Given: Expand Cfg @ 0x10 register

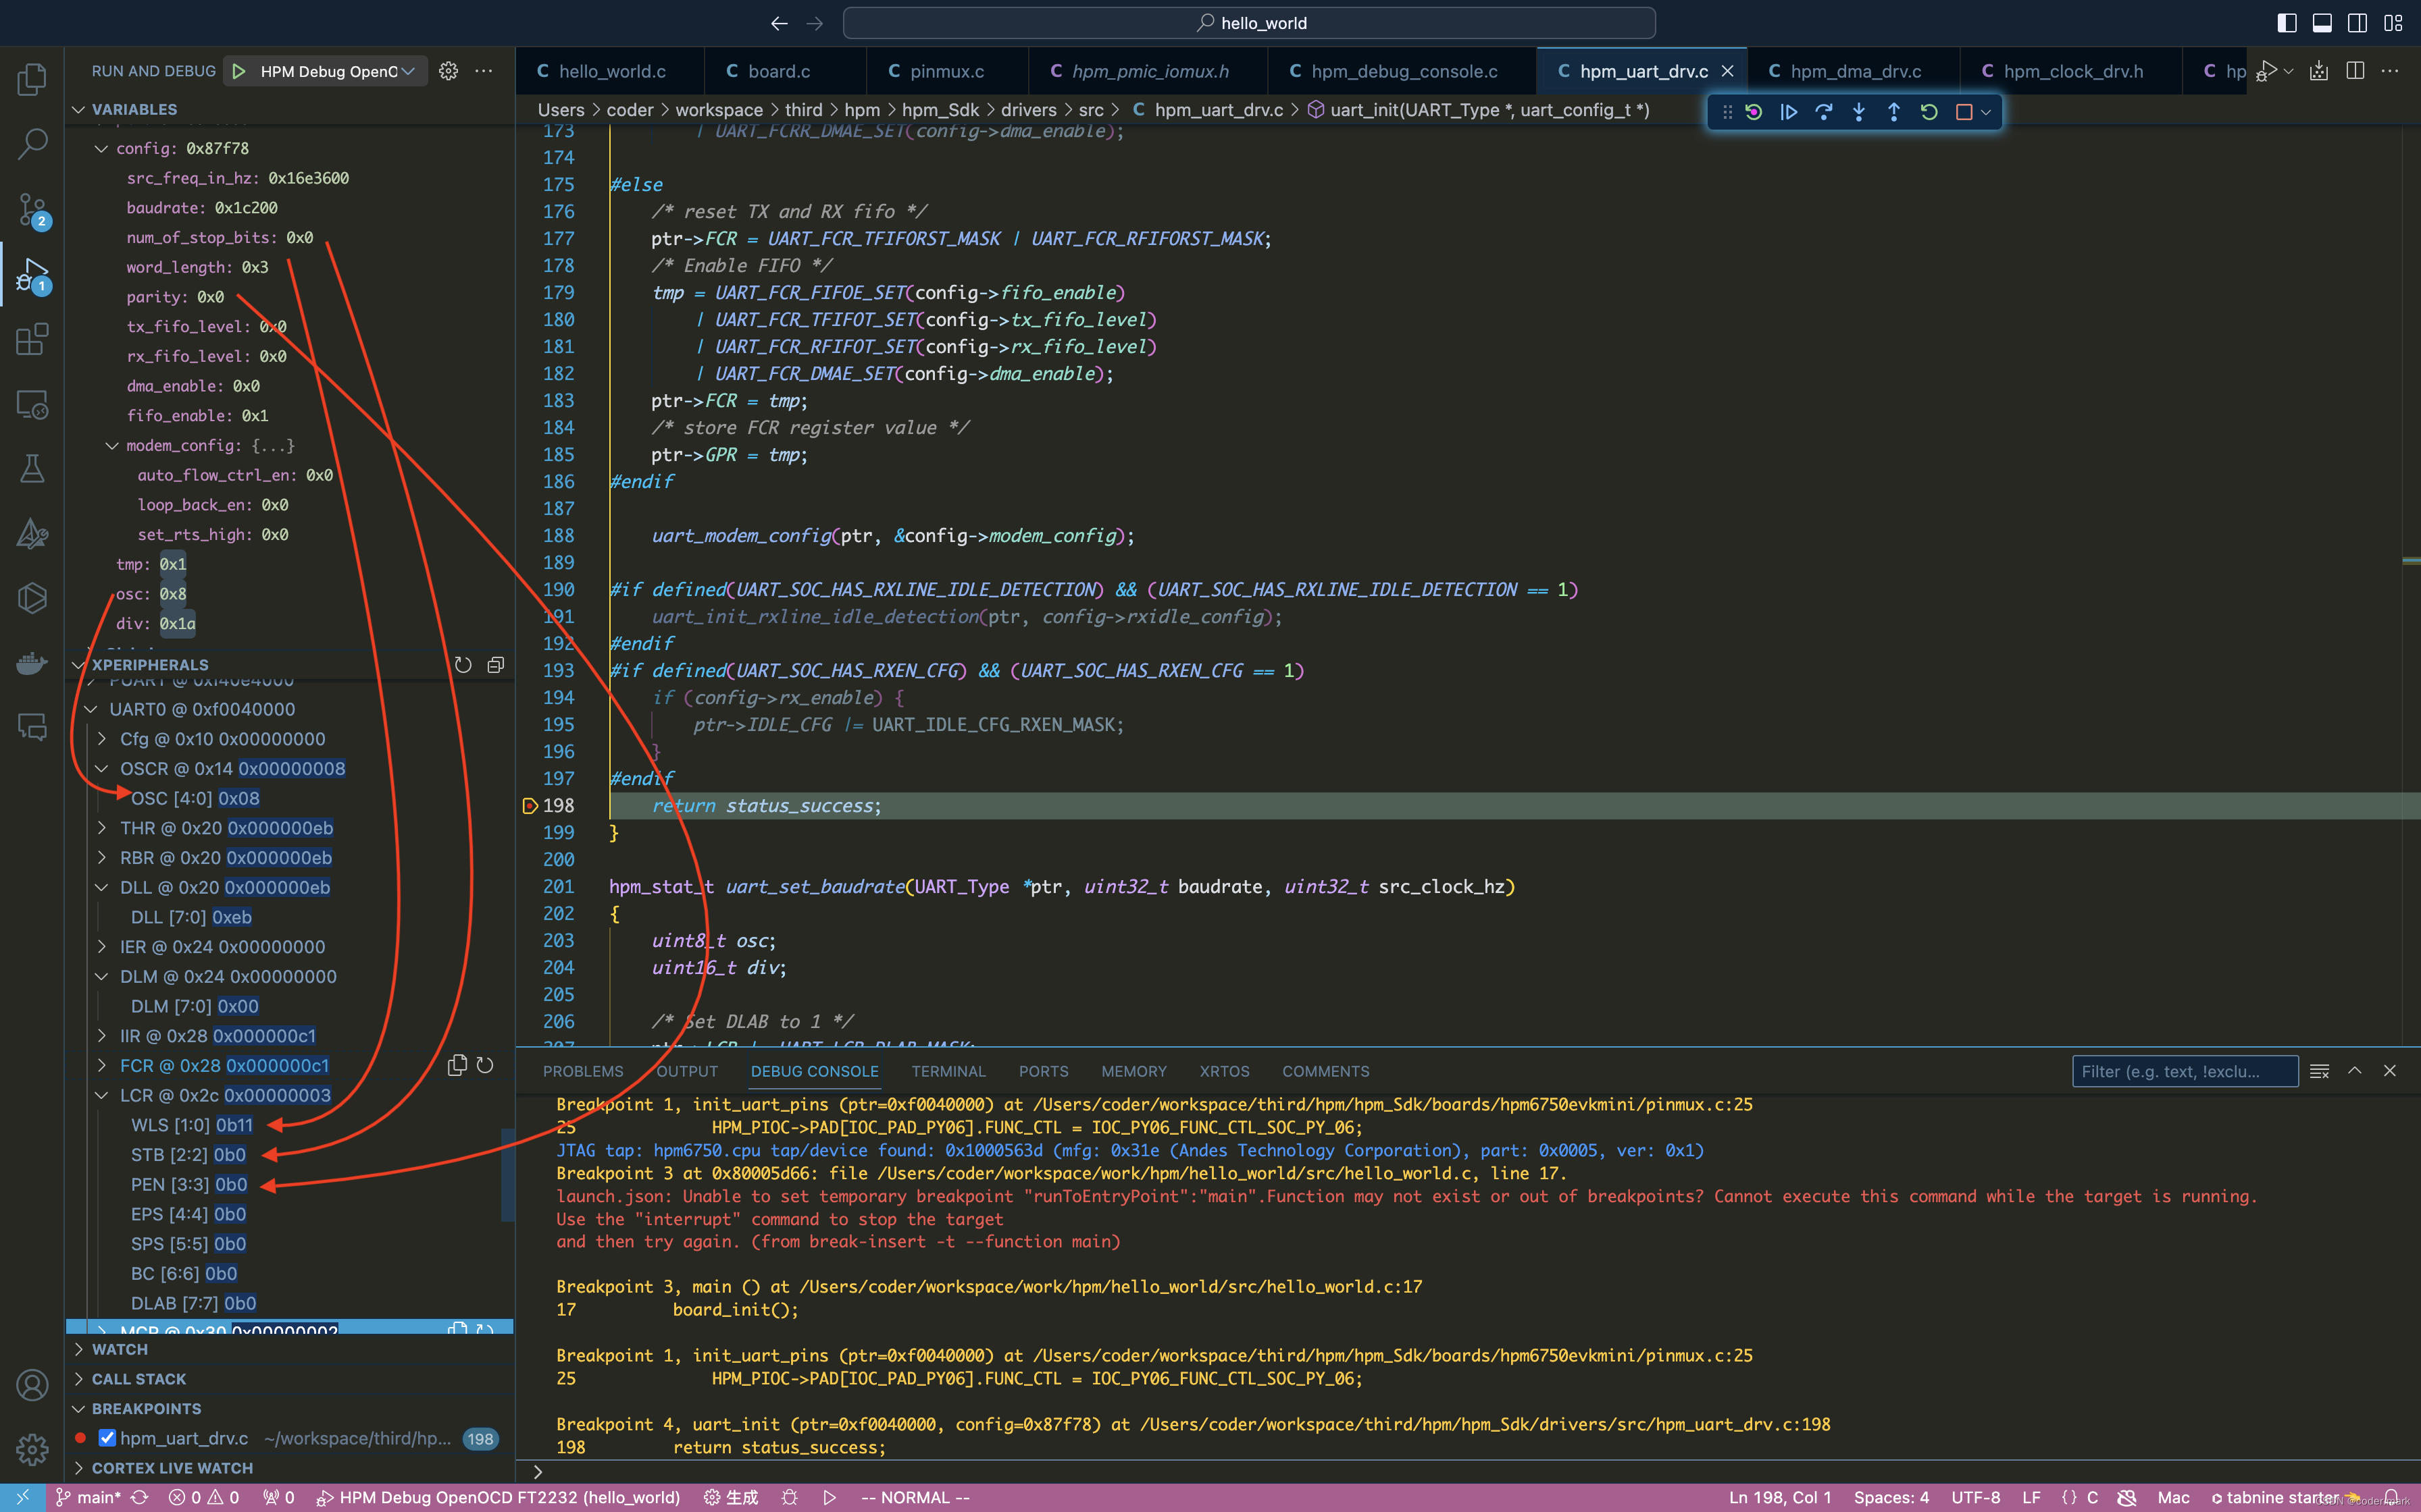Looking at the screenshot, I should pos(101,739).
